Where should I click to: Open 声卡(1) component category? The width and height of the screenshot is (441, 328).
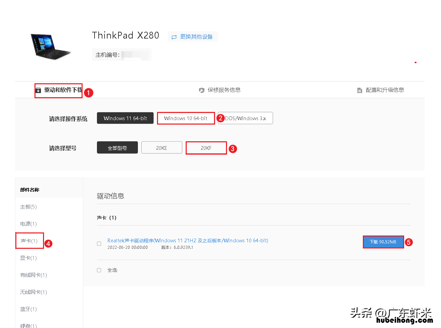29,241
